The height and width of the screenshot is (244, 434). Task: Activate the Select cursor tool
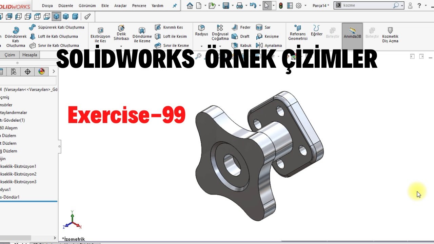tap(267, 6)
